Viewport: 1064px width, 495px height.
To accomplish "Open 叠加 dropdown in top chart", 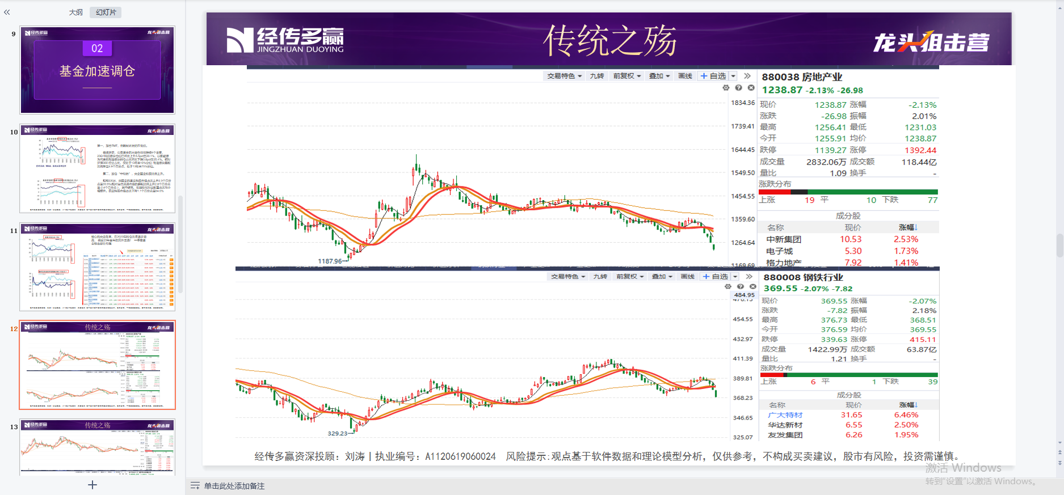I will [659, 76].
